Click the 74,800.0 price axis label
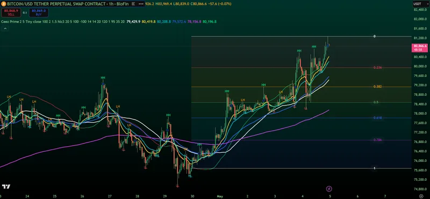Image resolution: width=430 pixels, height=199 pixels. coord(421,189)
